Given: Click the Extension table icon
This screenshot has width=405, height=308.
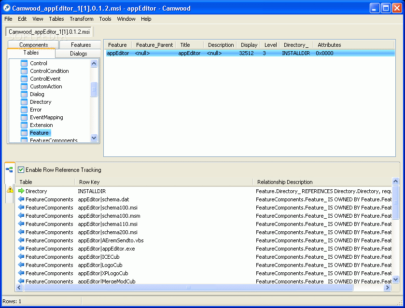Looking at the screenshot, I should pos(24,126).
